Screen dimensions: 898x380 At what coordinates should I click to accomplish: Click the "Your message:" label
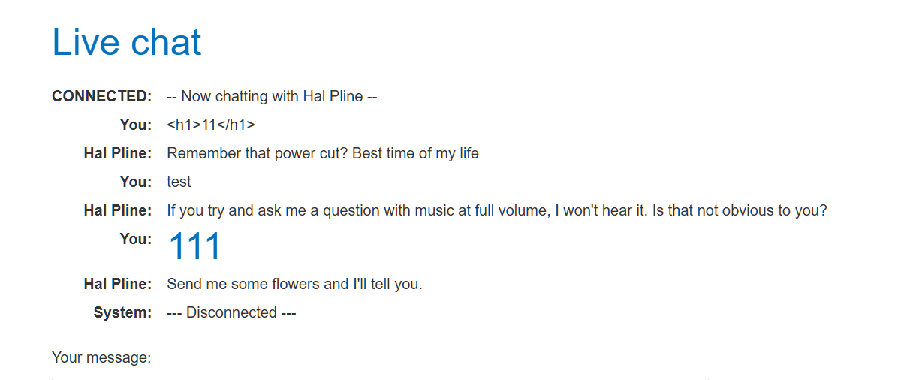pos(101,357)
